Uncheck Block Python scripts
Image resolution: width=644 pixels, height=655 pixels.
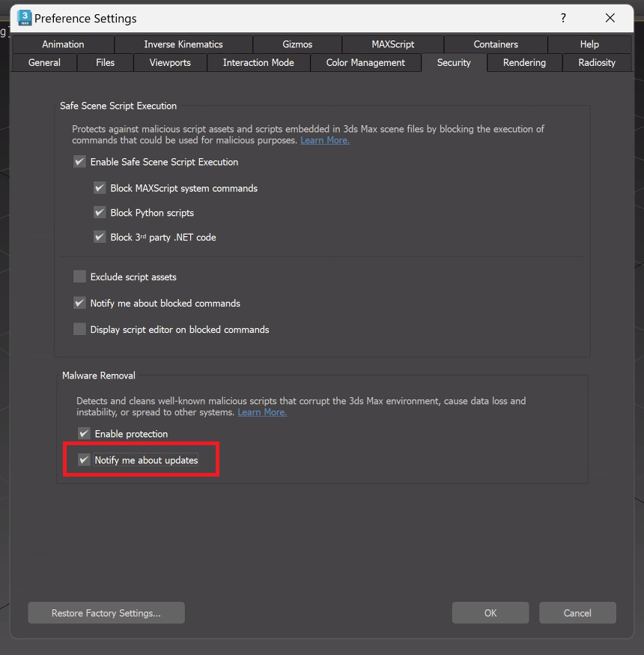(100, 213)
